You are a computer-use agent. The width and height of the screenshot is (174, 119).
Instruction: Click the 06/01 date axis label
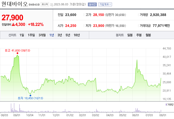pyautogui.click(x=135, y=115)
